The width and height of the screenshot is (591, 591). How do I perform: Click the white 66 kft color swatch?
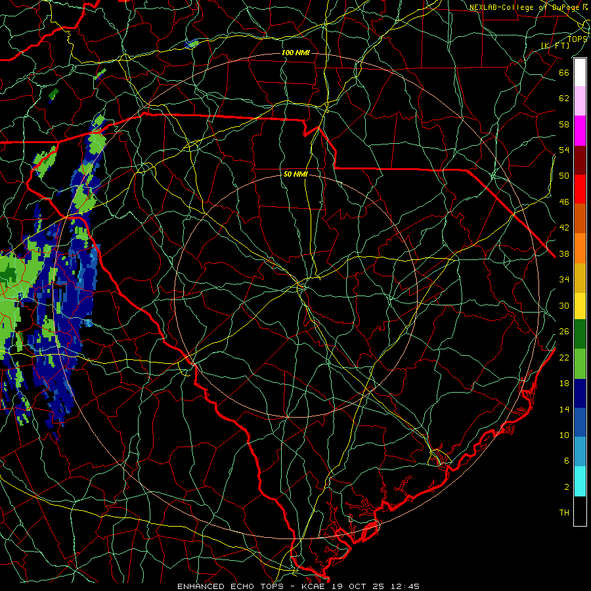pyautogui.click(x=580, y=72)
